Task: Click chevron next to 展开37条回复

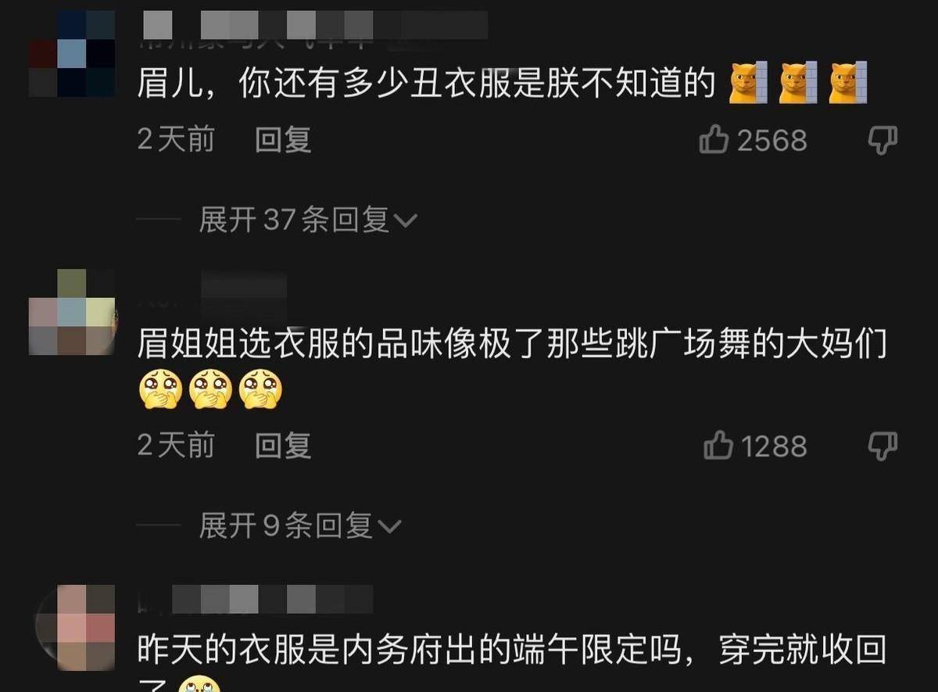Action: tap(405, 222)
